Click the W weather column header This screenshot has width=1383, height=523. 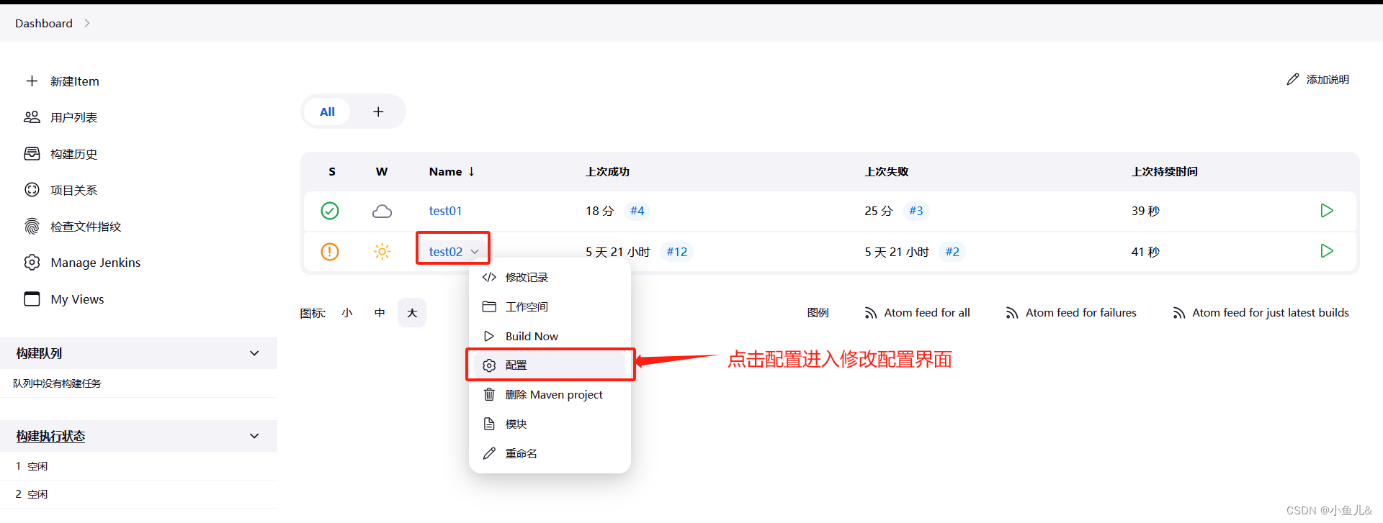click(x=382, y=171)
